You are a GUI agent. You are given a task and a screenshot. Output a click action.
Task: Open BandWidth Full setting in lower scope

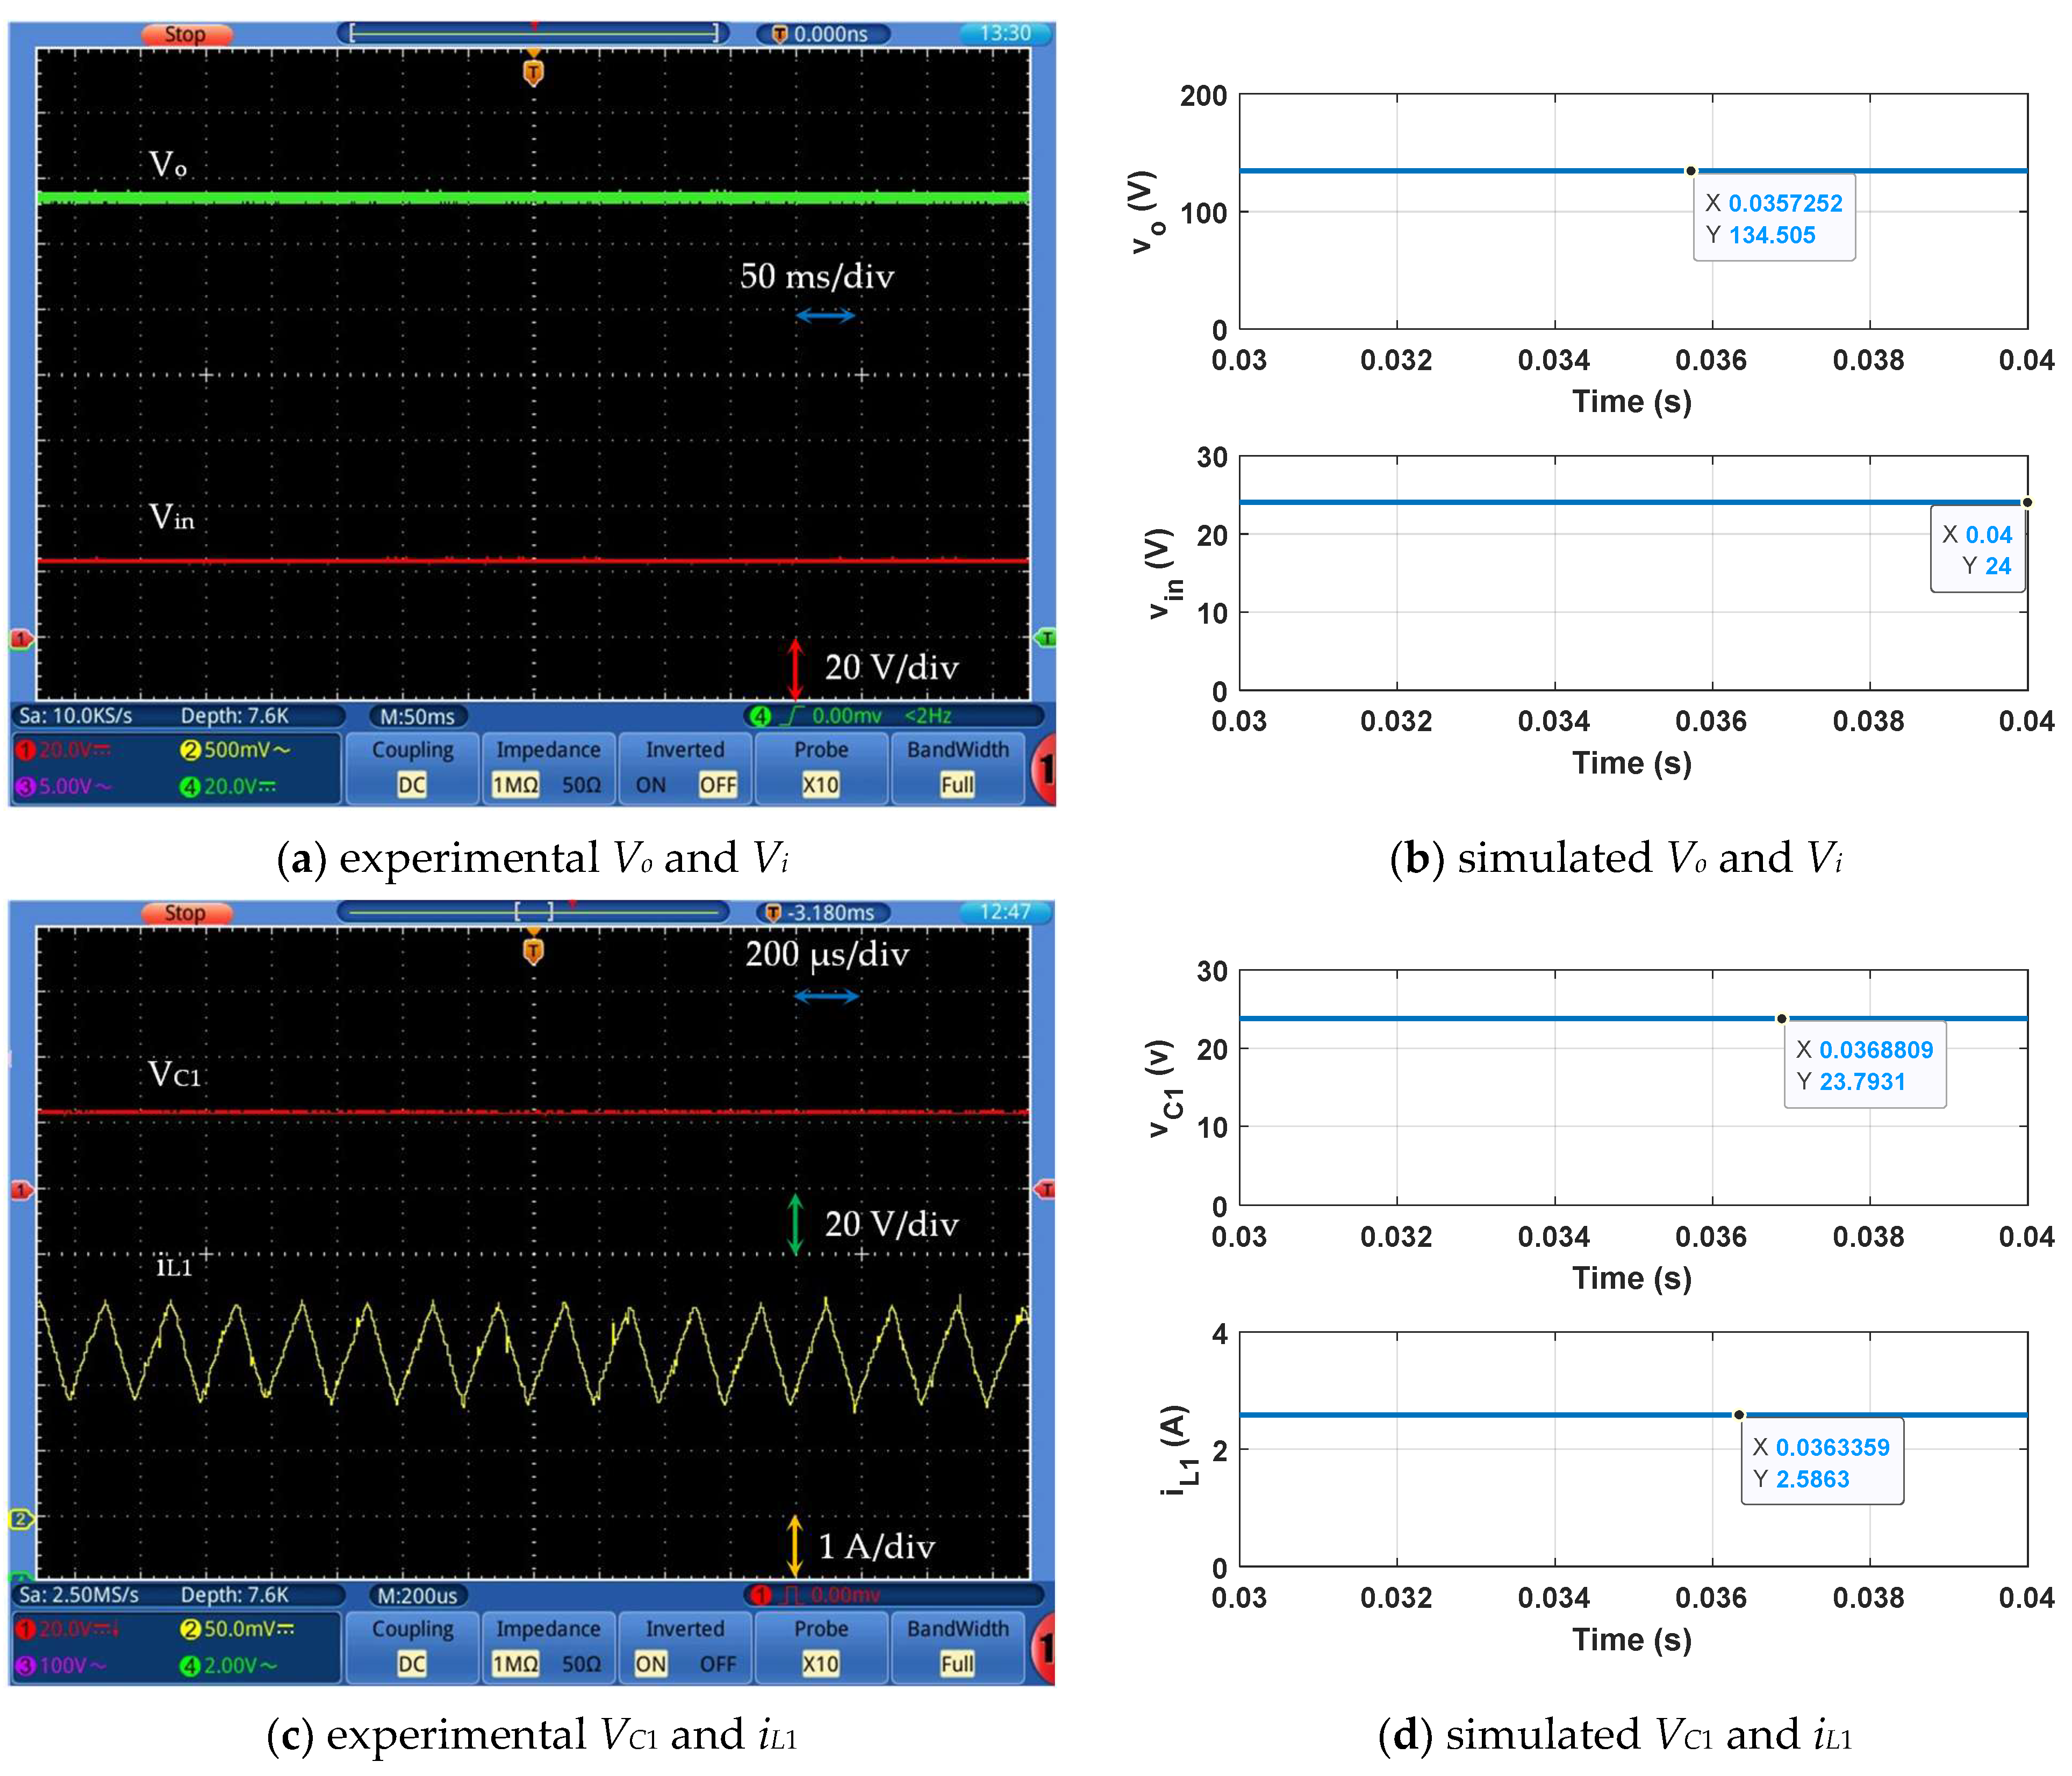click(x=957, y=1664)
